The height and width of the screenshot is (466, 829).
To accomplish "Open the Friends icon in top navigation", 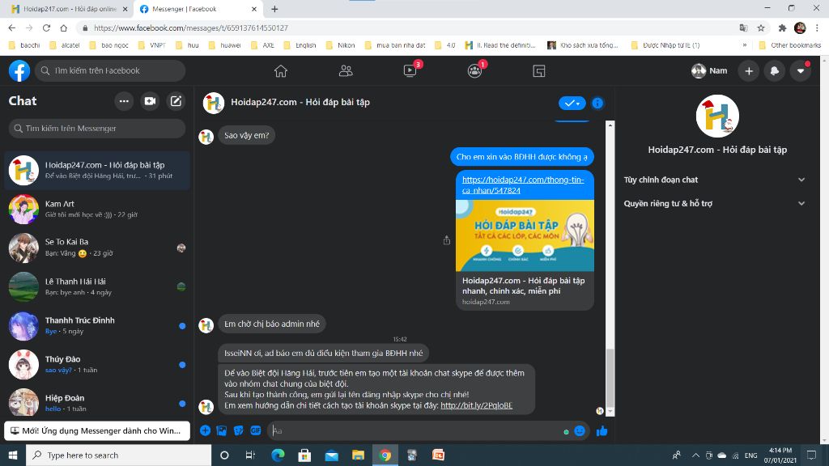I will [346, 71].
